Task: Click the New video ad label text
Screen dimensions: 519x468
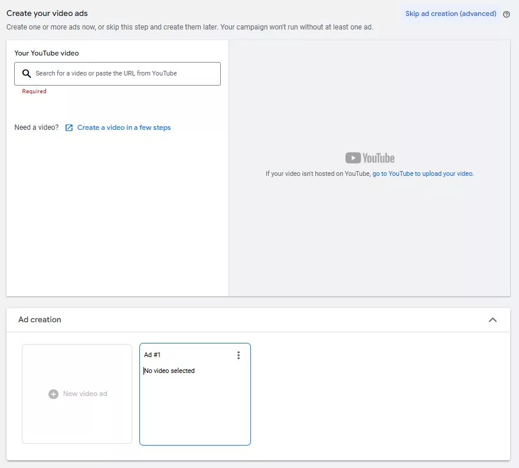Action: 85,394
